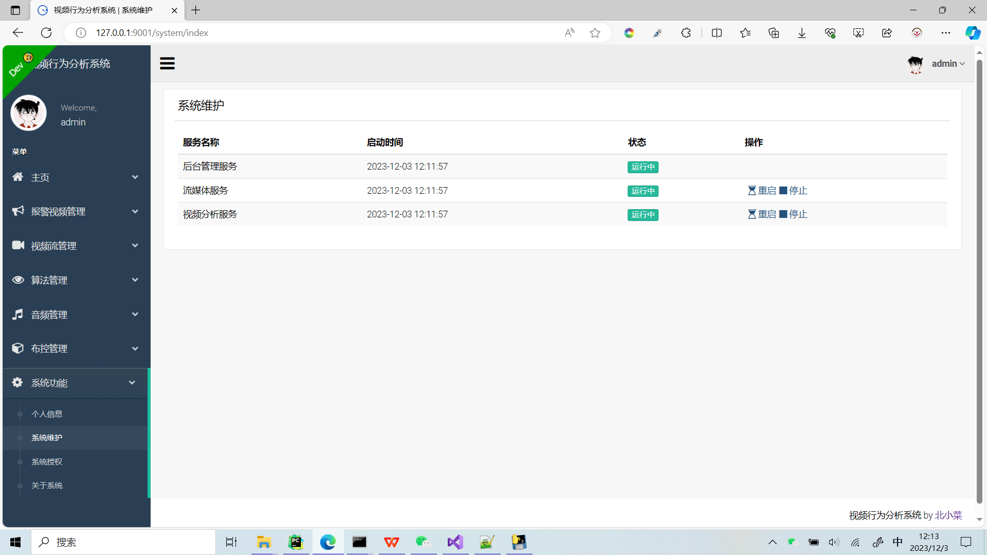Expand the 视频流管理 menu chevron

coord(135,246)
